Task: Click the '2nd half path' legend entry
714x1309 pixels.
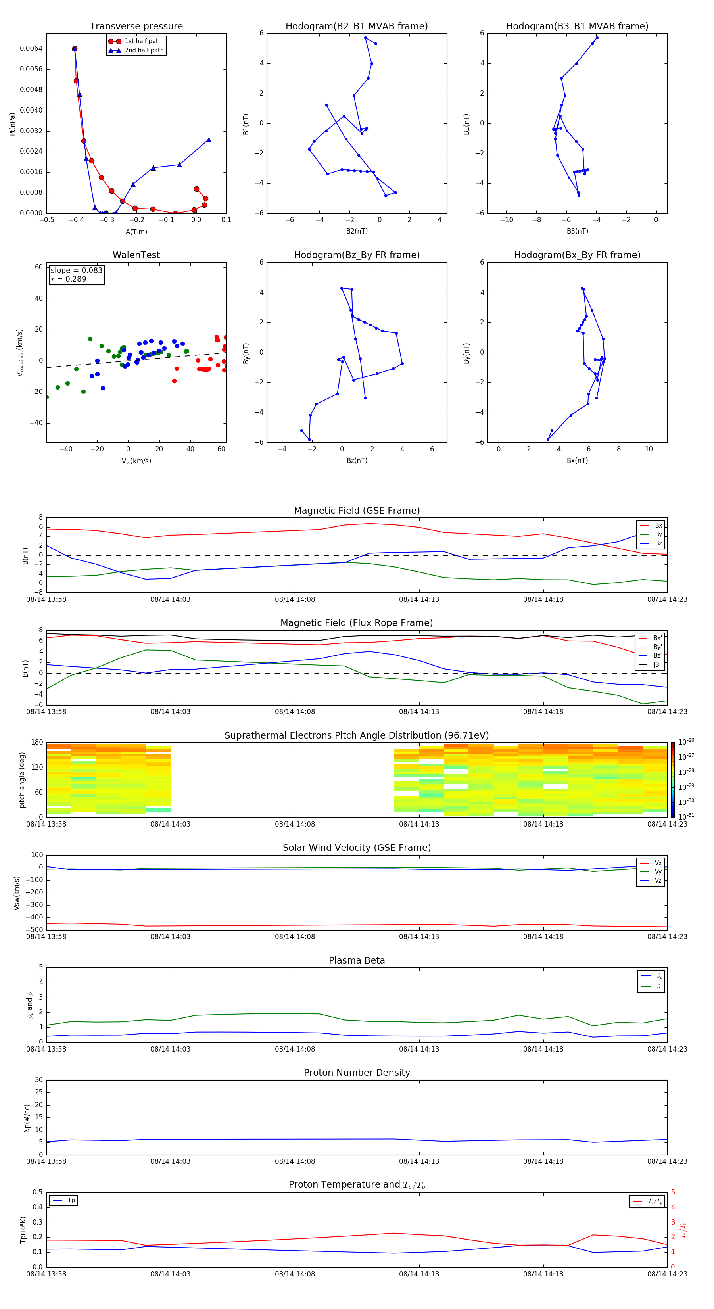Action: 137,50
